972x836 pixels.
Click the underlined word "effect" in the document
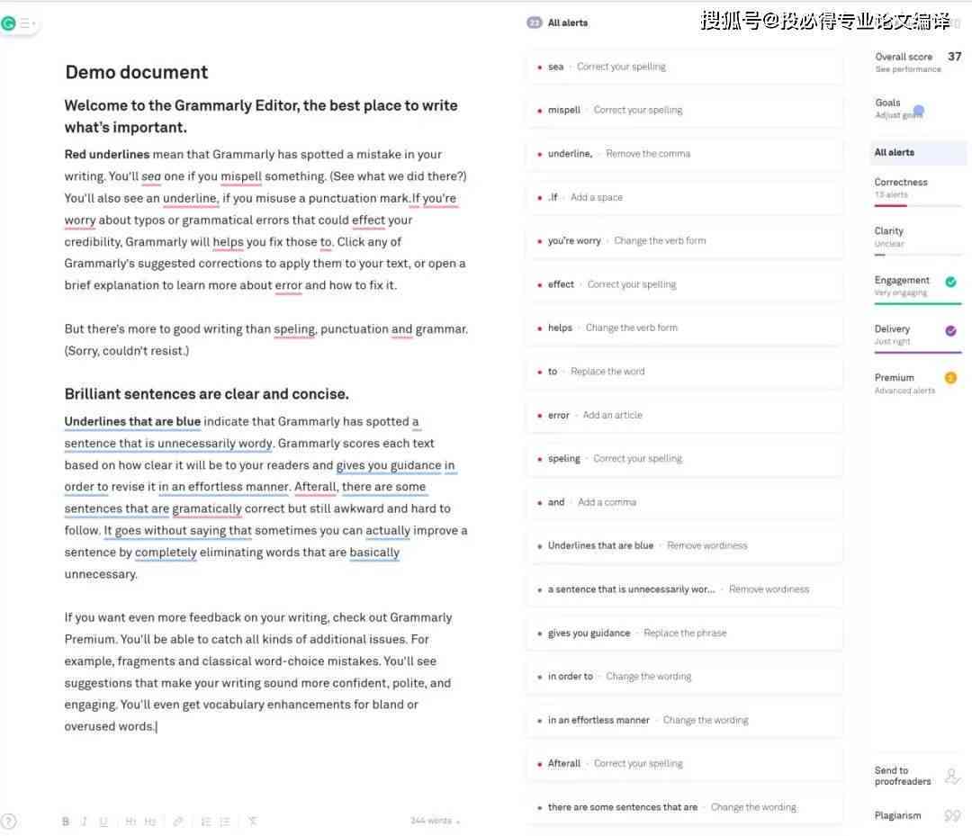pos(368,220)
